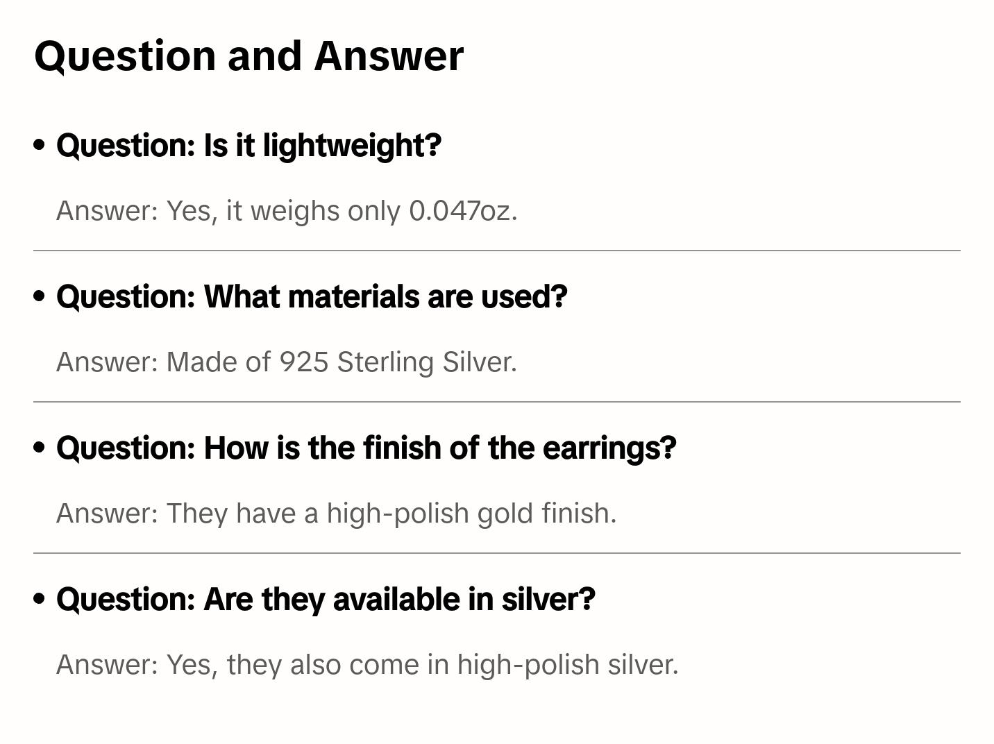Click the high-polish gold finish answer

click(x=336, y=513)
